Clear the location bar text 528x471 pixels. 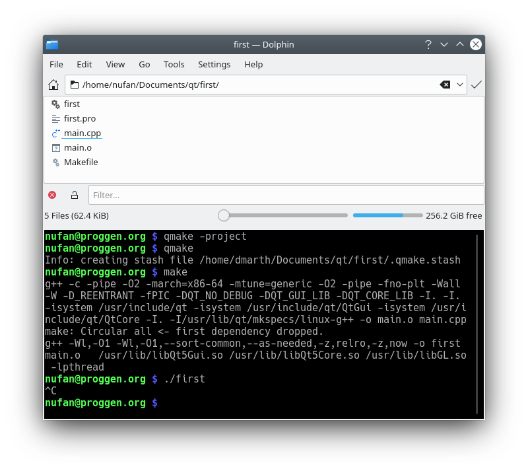(445, 85)
